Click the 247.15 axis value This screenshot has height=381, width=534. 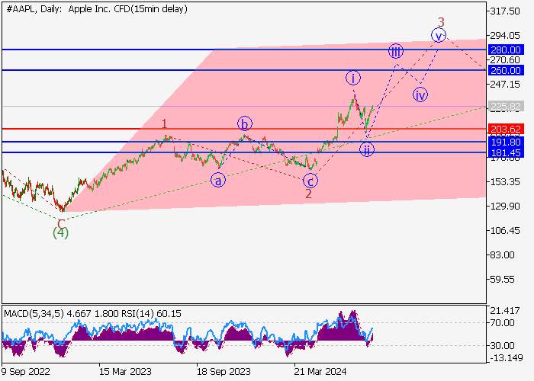(x=505, y=84)
